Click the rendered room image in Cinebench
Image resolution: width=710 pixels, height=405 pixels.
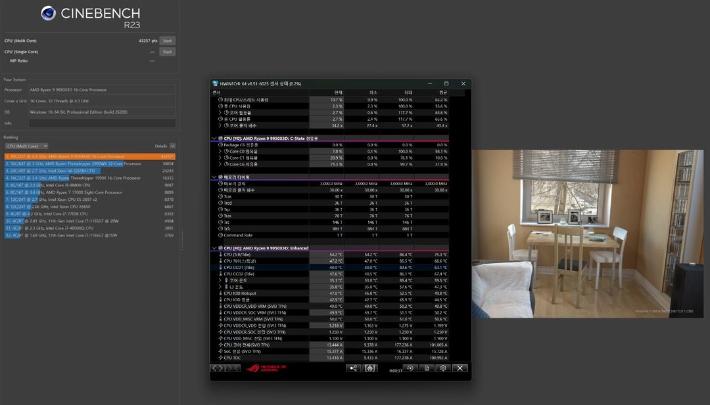(x=588, y=234)
